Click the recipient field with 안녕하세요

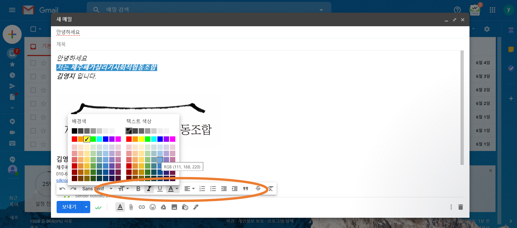[x=260, y=32]
